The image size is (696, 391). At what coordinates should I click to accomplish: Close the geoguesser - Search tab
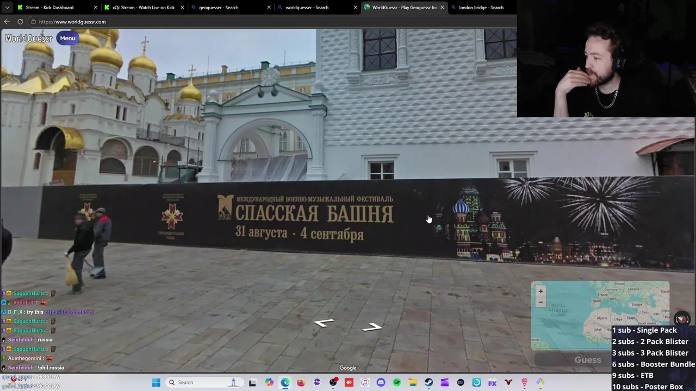coord(269,8)
